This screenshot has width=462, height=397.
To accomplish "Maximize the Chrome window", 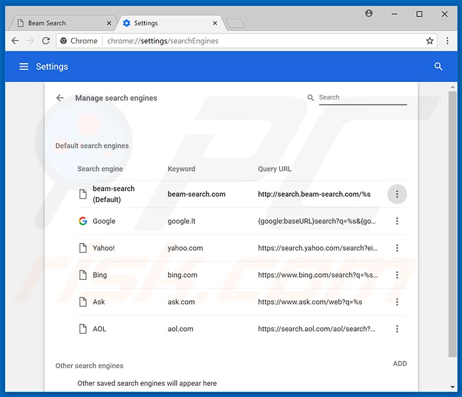I will pos(419,14).
